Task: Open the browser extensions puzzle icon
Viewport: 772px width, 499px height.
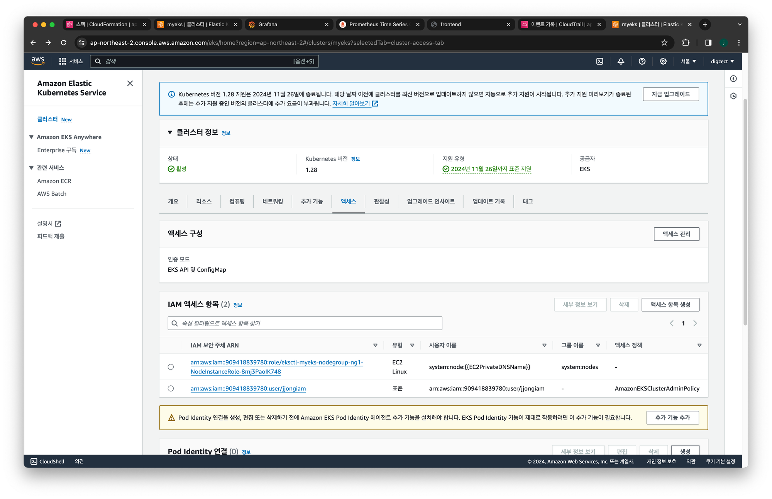Action: click(686, 43)
